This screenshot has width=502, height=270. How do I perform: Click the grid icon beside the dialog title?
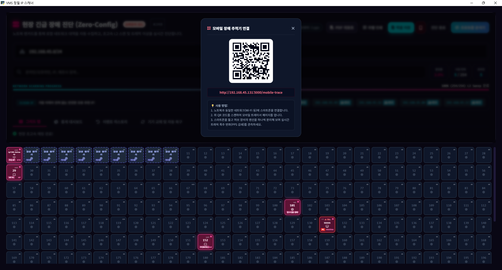[209, 28]
